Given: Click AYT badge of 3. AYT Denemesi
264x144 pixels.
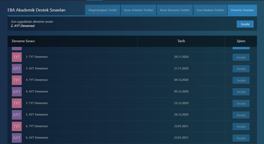Looking at the screenshot, I should [17, 68].
